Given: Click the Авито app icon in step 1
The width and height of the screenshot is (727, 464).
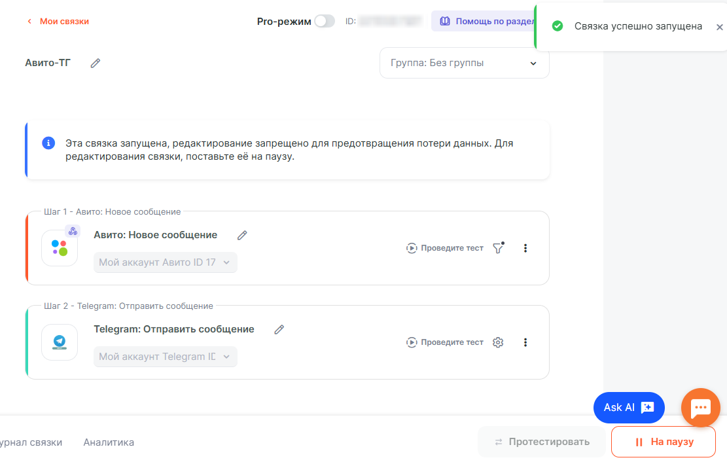Looking at the screenshot, I should (60, 248).
